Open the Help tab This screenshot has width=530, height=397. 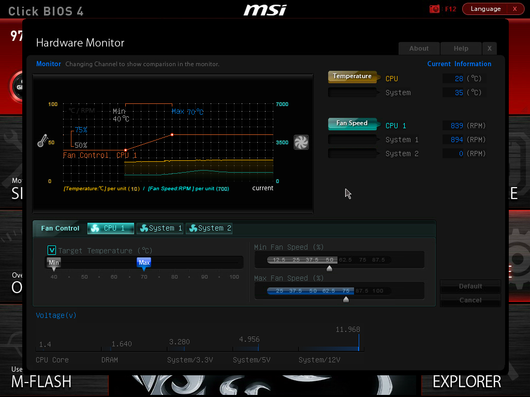[461, 48]
